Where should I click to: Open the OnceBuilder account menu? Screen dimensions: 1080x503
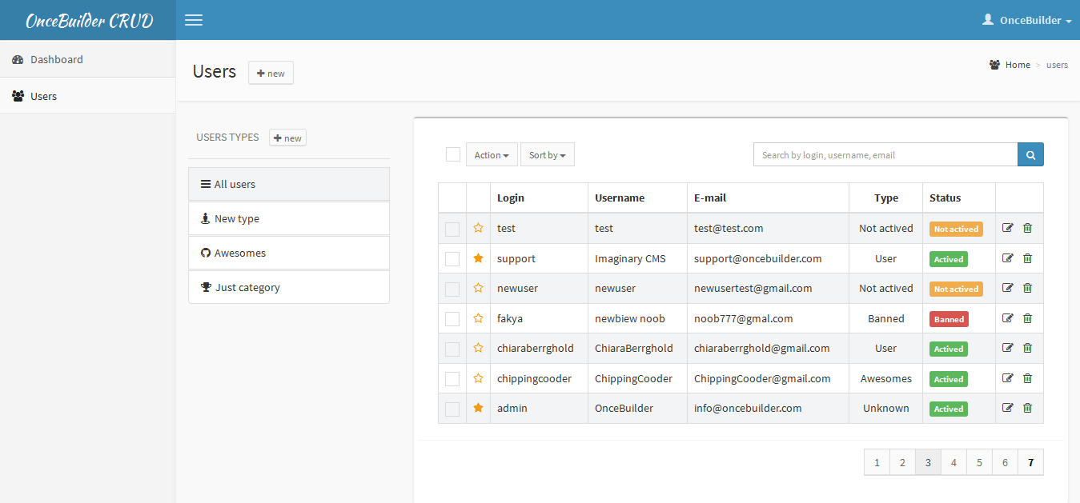coord(1027,20)
